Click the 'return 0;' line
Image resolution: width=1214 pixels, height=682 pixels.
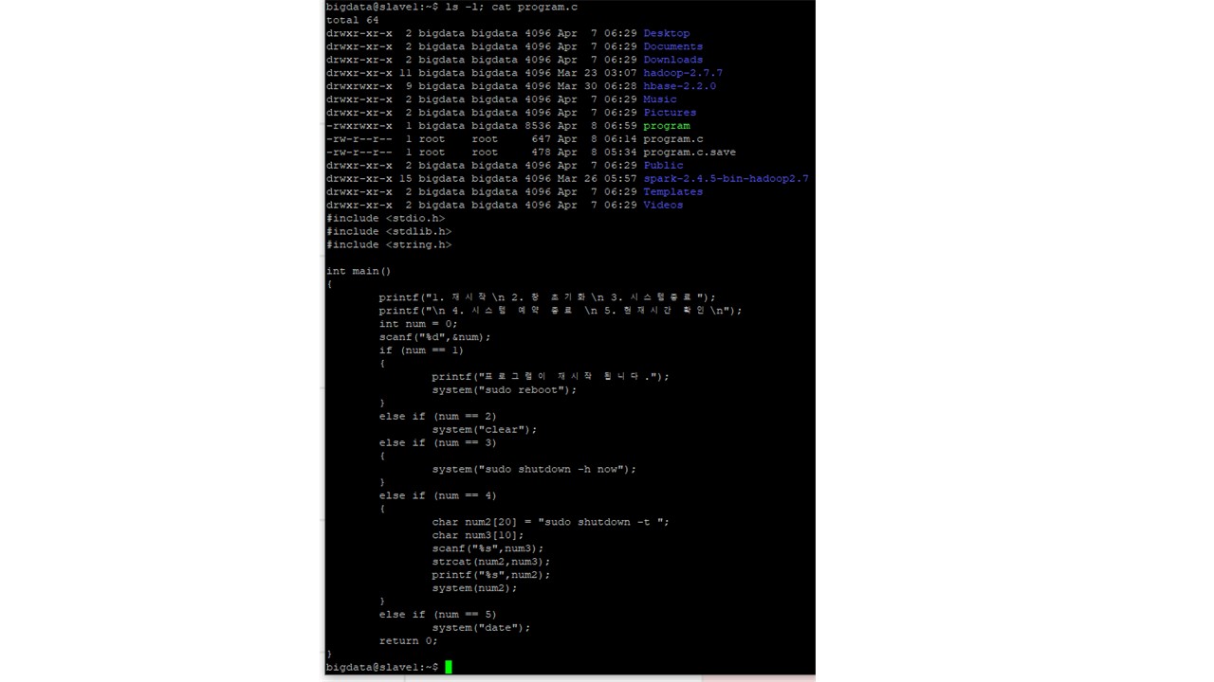click(409, 642)
